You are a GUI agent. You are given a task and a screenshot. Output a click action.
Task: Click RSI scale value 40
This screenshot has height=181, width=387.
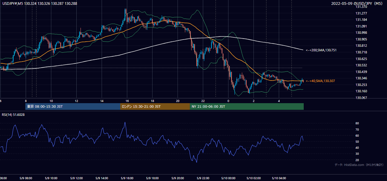click(357, 148)
